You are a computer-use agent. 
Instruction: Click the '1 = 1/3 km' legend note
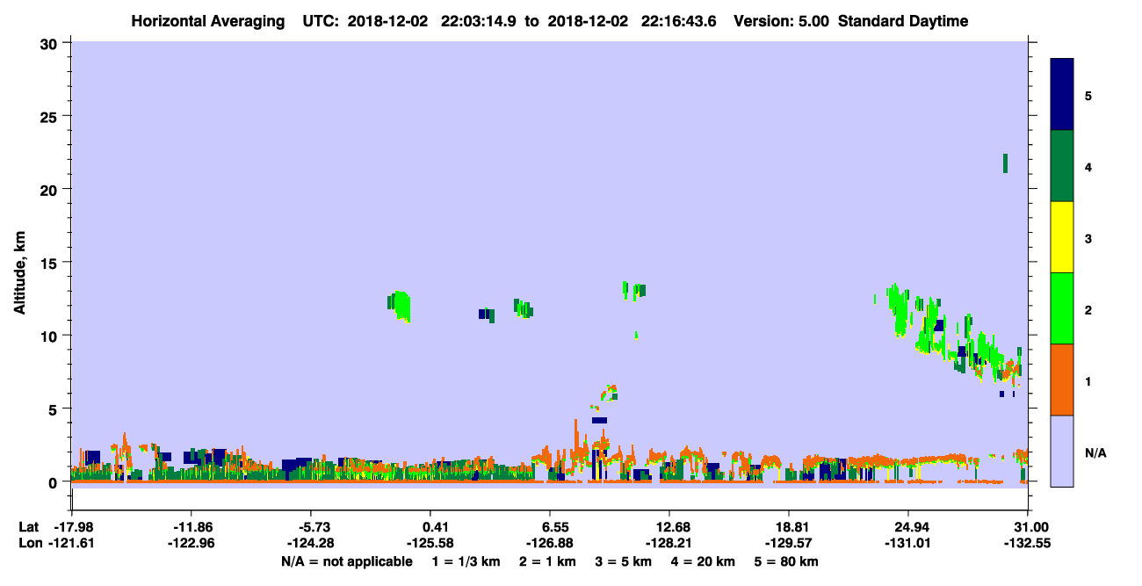(x=466, y=561)
